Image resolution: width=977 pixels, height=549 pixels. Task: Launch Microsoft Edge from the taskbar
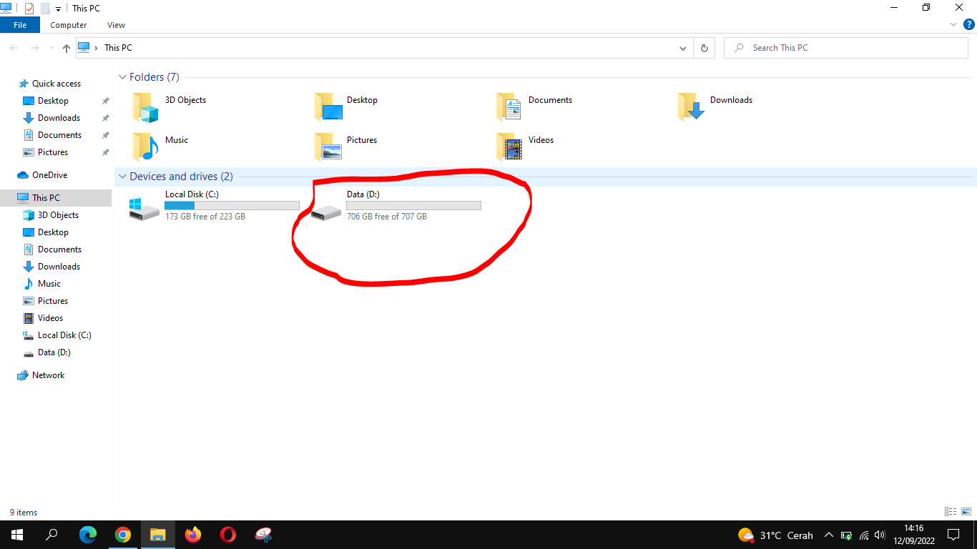pyautogui.click(x=88, y=535)
